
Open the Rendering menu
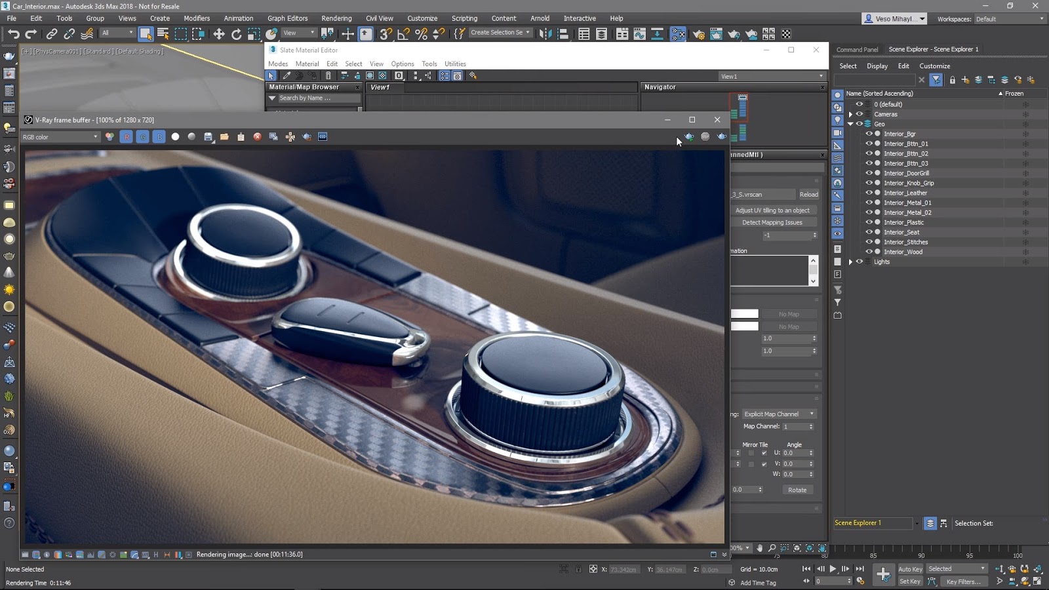click(336, 18)
